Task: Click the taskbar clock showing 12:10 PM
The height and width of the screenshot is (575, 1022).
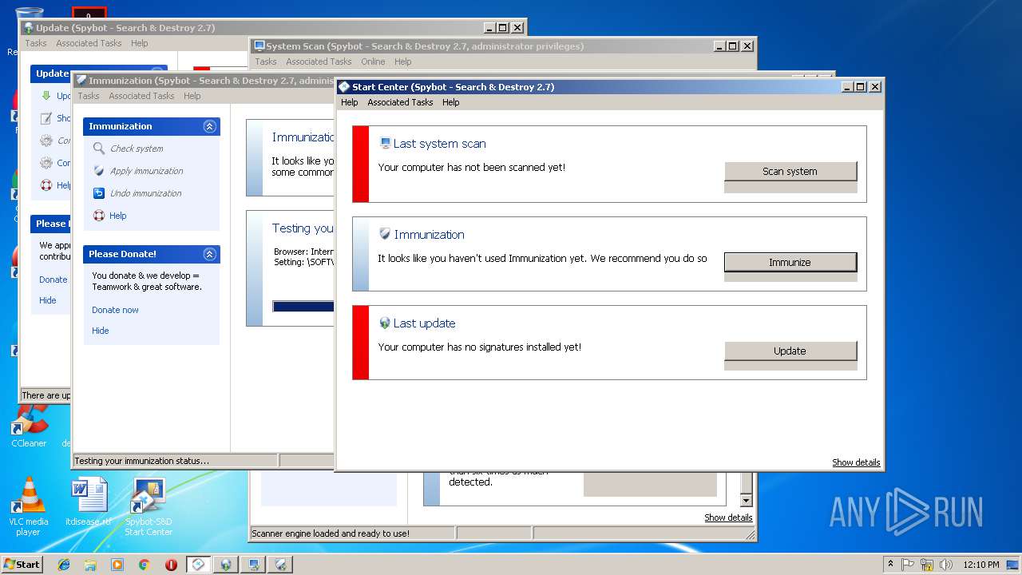Action: (981, 565)
